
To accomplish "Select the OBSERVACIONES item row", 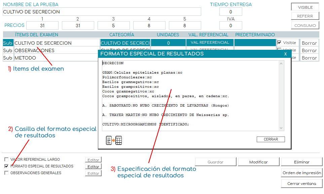I will pos(57,50).
